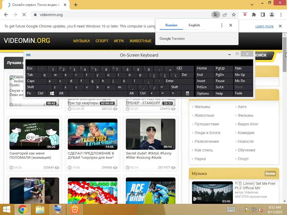Open the МУЗЫКА menu item
The image size is (287, 215).
click(x=82, y=41)
